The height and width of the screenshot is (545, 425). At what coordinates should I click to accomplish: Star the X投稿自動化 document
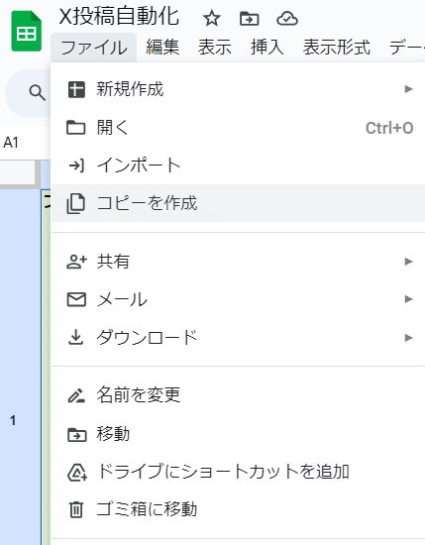(212, 19)
